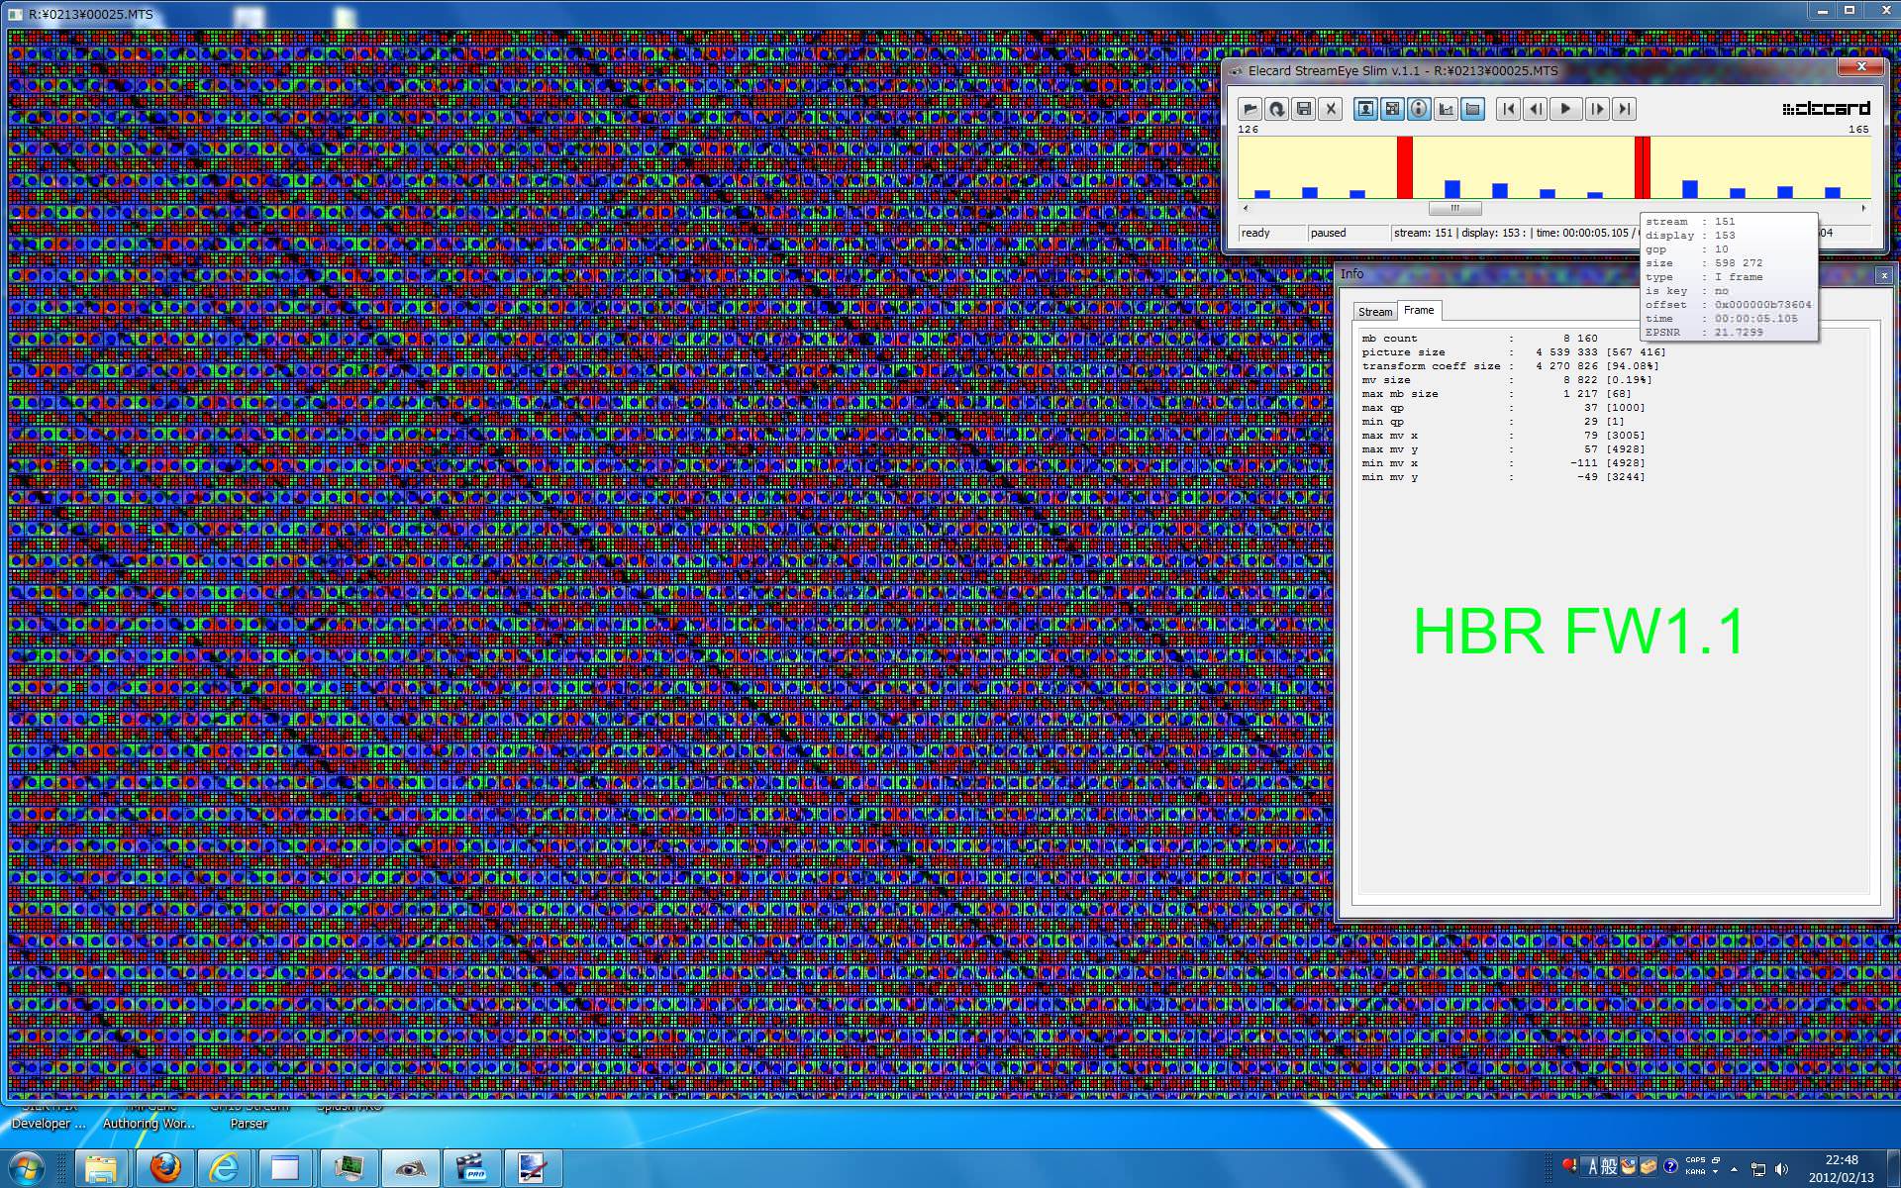Open the StreamEye eye icon in taskbar
Image resolution: width=1901 pixels, height=1188 pixels.
click(x=409, y=1168)
